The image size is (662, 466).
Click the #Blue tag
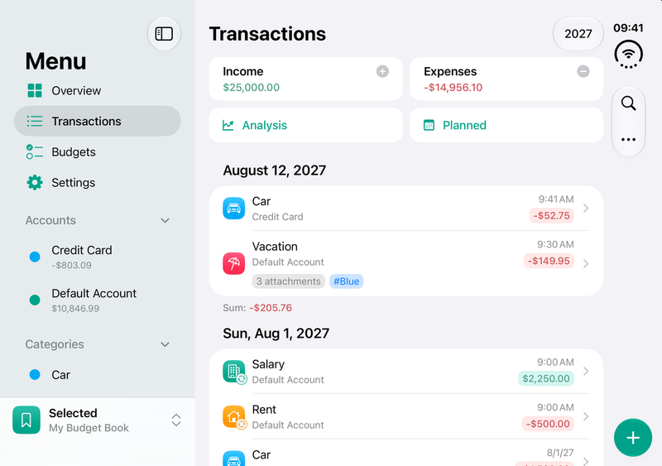coord(346,281)
